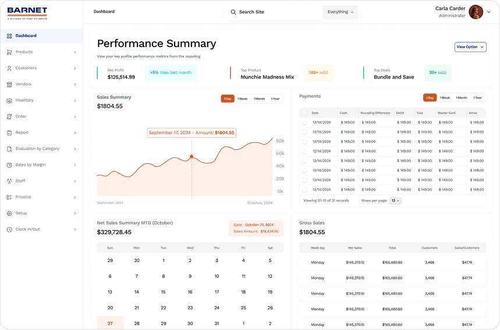Click the Evaluation by Category icon
This screenshot has width=500, height=330.
[x=9, y=149]
